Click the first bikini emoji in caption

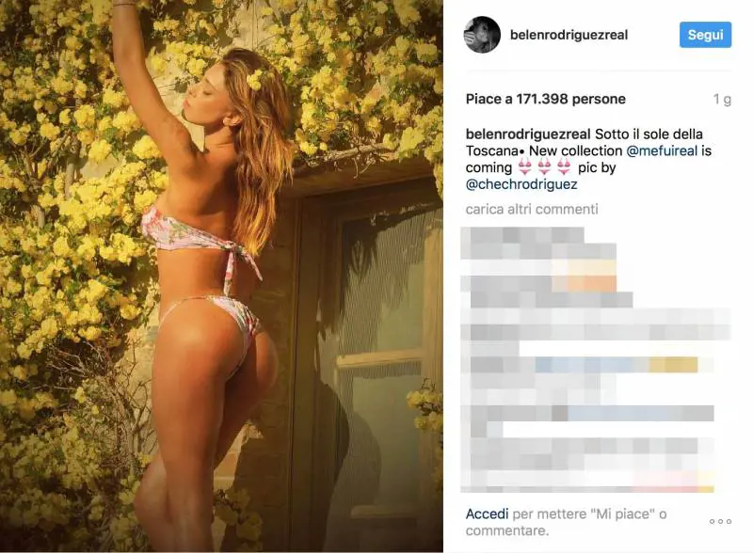(x=524, y=167)
